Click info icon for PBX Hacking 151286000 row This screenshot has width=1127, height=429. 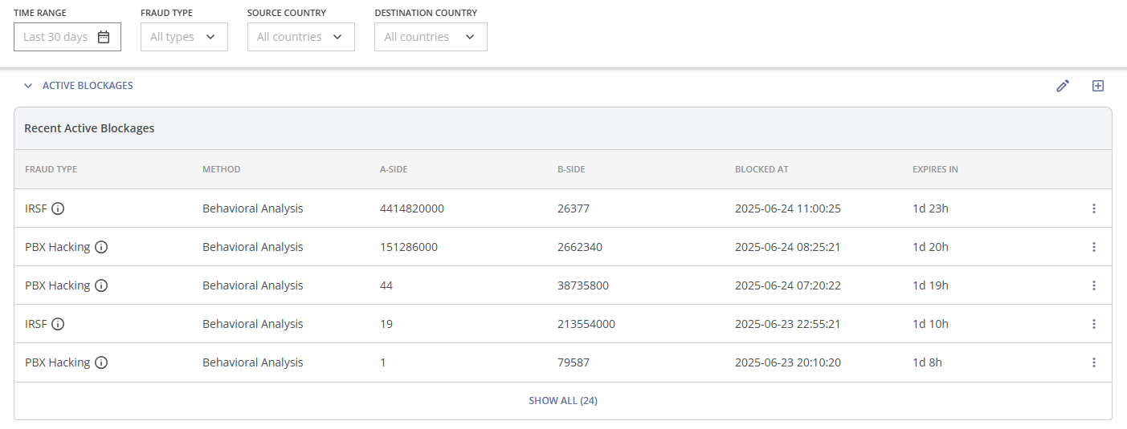click(101, 247)
